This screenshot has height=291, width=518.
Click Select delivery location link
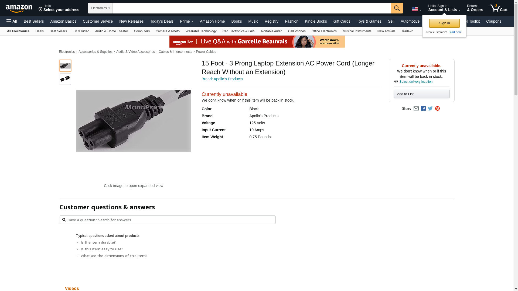[x=416, y=82]
